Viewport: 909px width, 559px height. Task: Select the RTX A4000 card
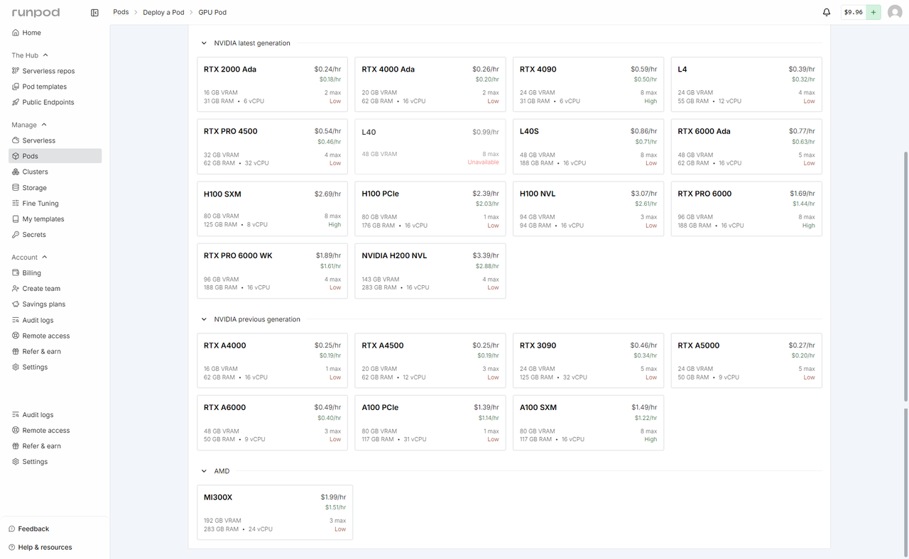pos(272,360)
